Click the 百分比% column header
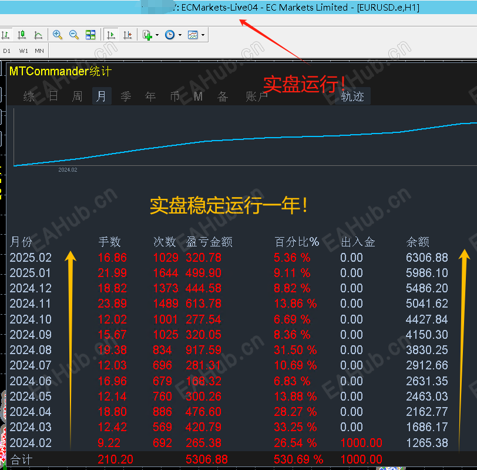This screenshot has height=470, width=477. (x=297, y=242)
